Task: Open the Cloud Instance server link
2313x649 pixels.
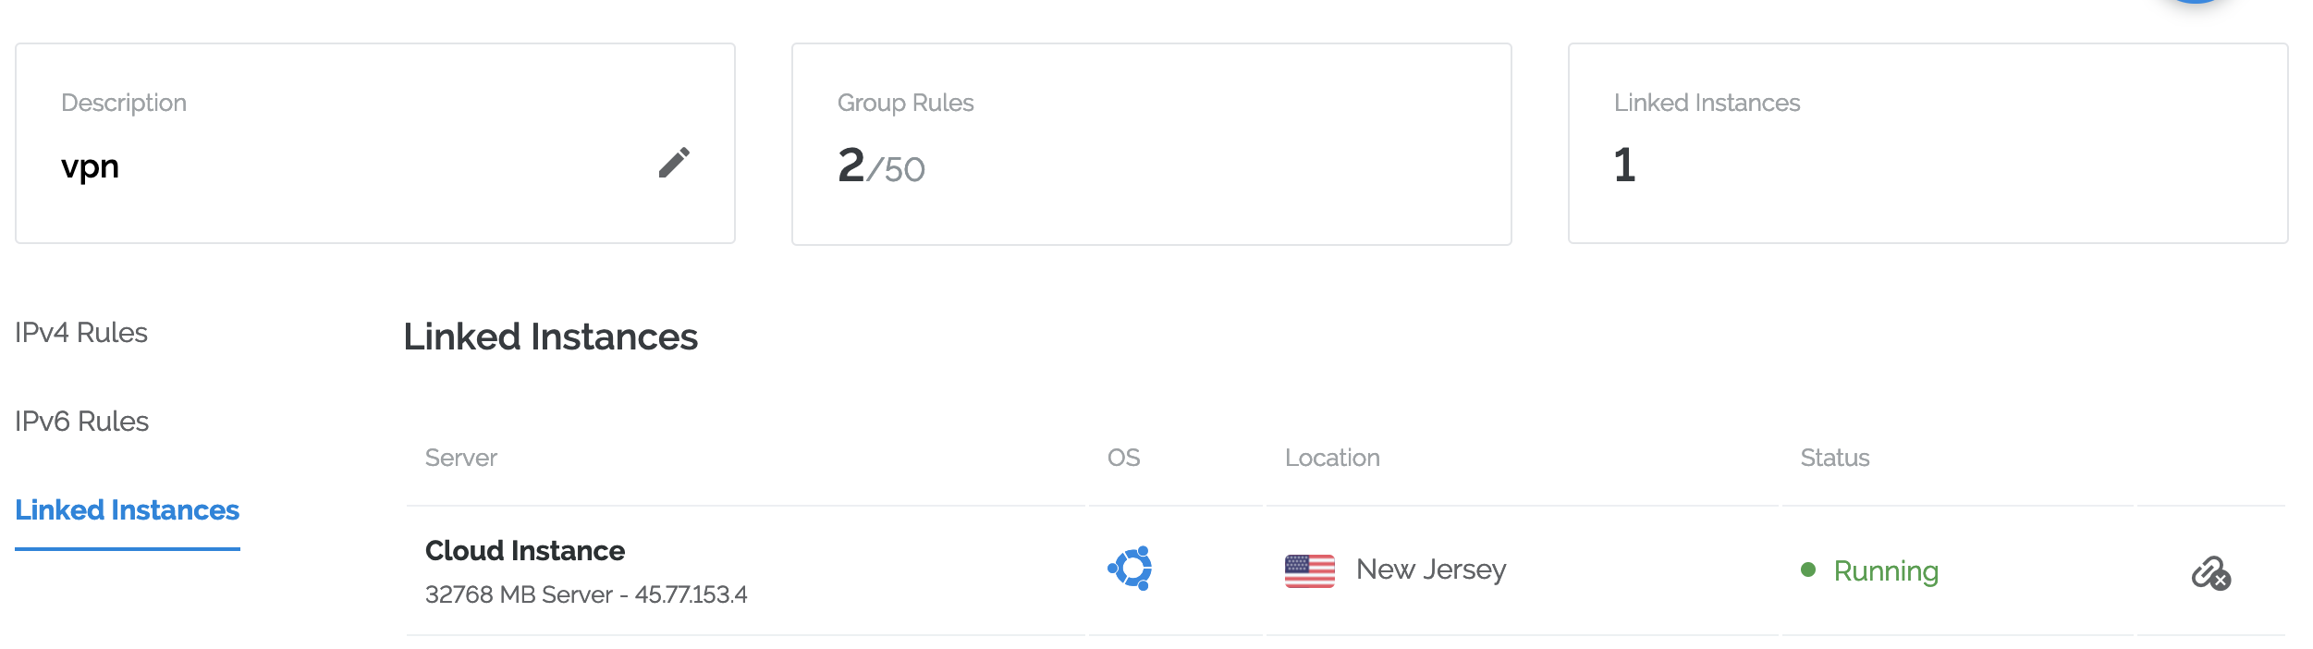Action: 525,551
